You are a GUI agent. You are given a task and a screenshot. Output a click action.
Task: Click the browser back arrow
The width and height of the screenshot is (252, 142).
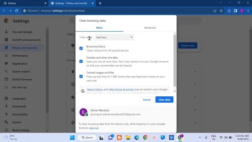click(x=4, y=11)
